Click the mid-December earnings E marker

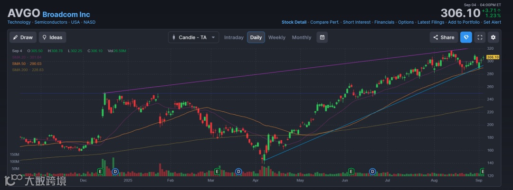point(100,171)
